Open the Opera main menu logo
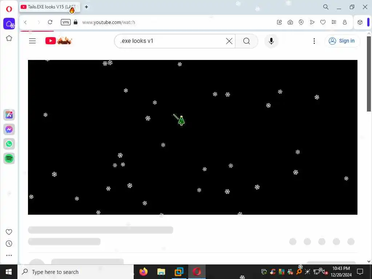372x279 pixels. (9, 9)
